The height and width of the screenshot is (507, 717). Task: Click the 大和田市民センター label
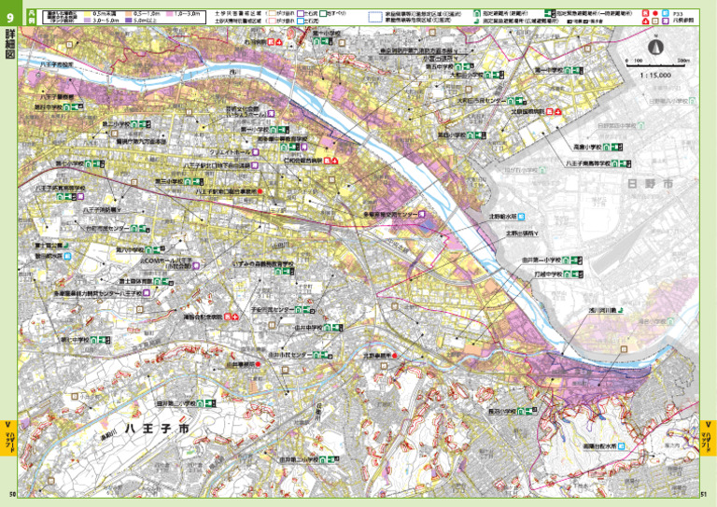(x=482, y=101)
